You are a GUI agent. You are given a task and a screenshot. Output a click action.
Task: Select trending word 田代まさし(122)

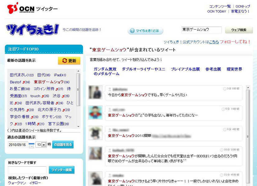click(22, 75)
